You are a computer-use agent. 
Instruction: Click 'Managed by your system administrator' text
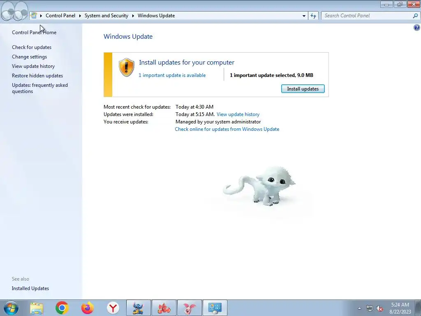coord(218,122)
